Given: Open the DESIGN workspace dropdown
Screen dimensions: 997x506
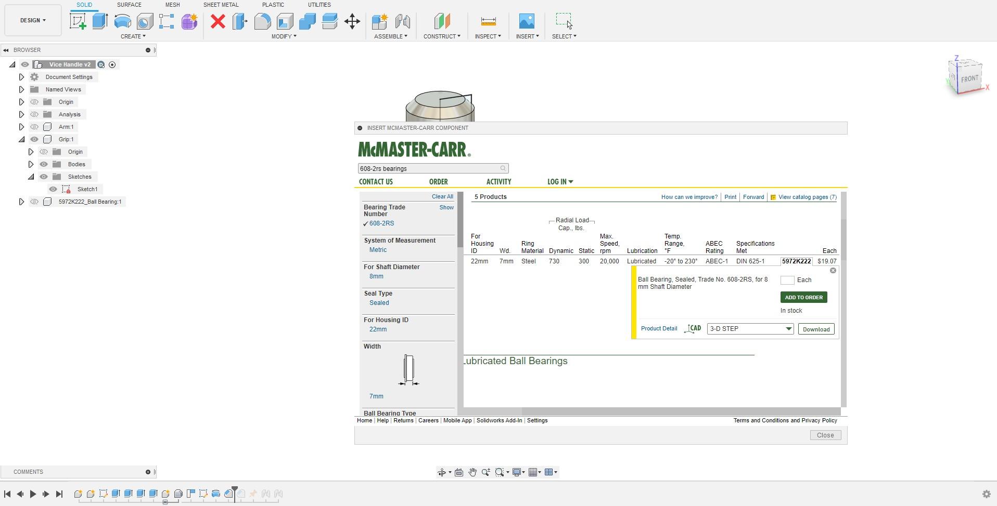Looking at the screenshot, I should [x=33, y=20].
